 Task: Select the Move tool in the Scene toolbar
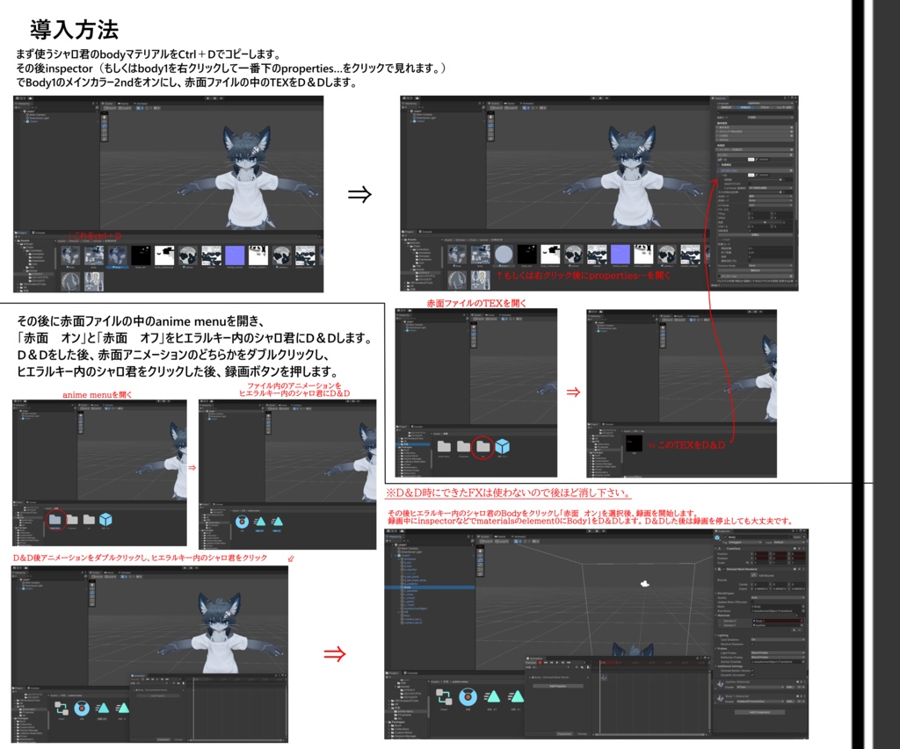click(x=478, y=553)
